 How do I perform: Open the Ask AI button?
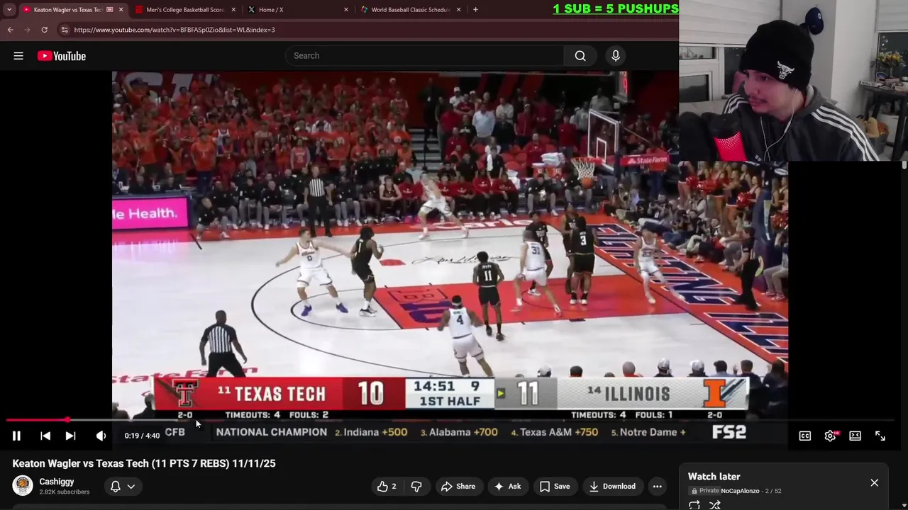[x=507, y=486]
